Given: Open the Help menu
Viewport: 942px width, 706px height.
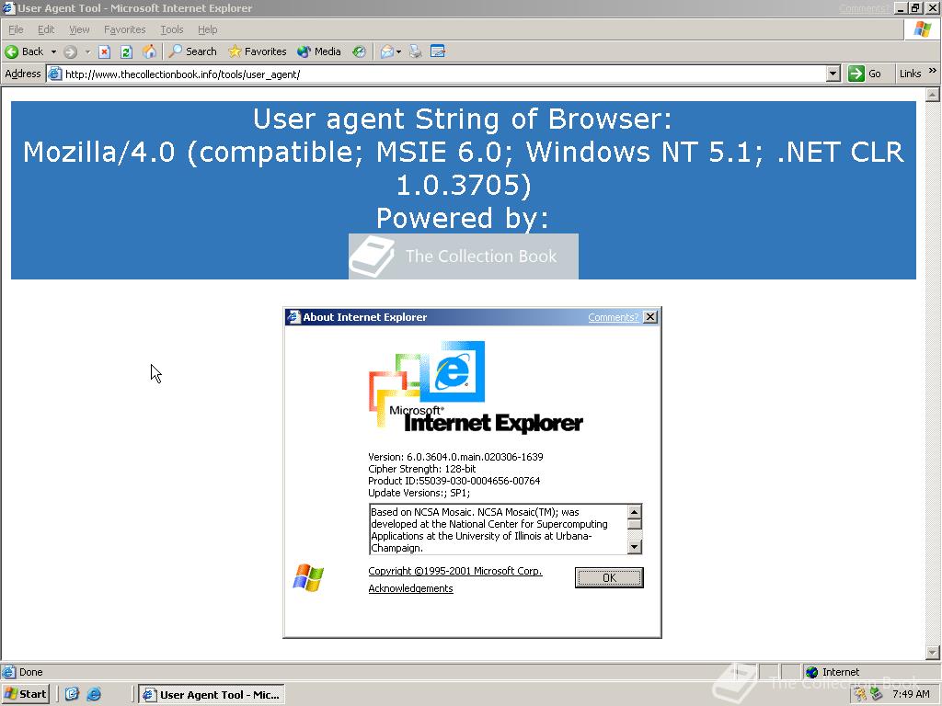Looking at the screenshot, I should [x=207, y=29].
